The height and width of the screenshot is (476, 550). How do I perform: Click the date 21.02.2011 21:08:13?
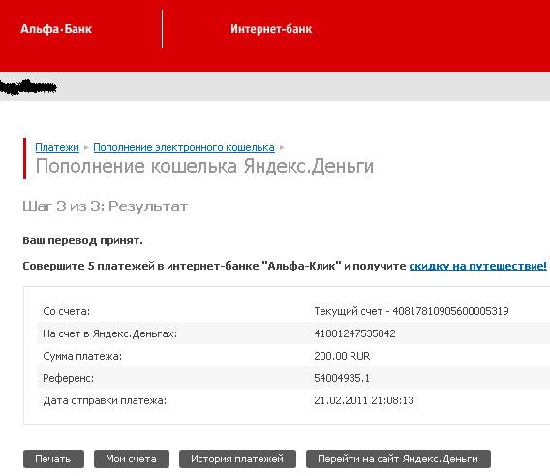tap(364, 400)
